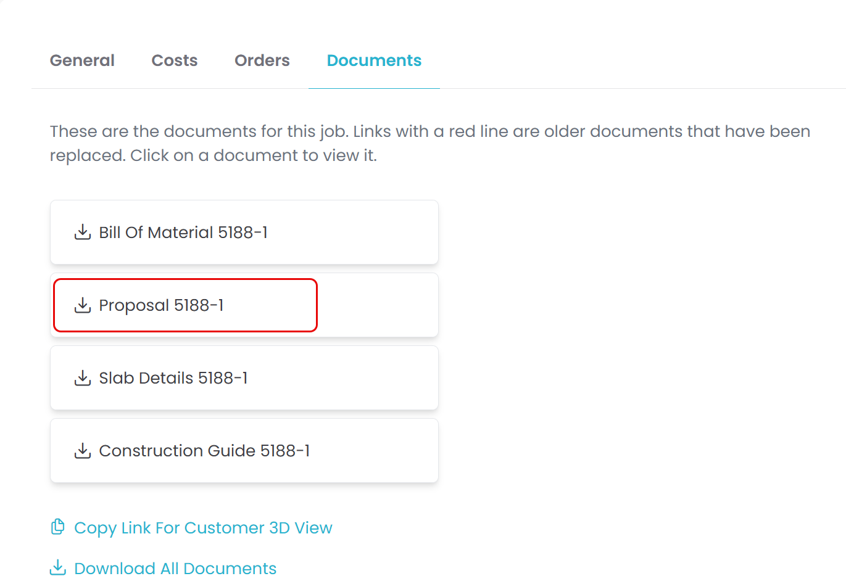The height and width of the screenshot is (584, 846).
Task: View the Construction Guide 5188-1 document
Action: [204, 451]
